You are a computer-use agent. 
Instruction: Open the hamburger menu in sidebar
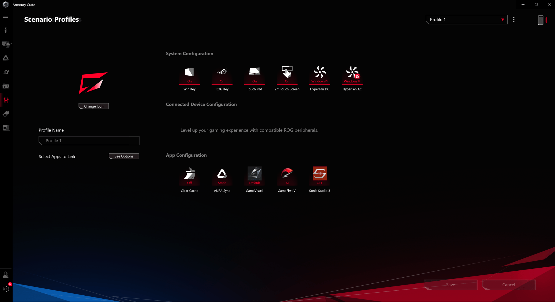6,16
